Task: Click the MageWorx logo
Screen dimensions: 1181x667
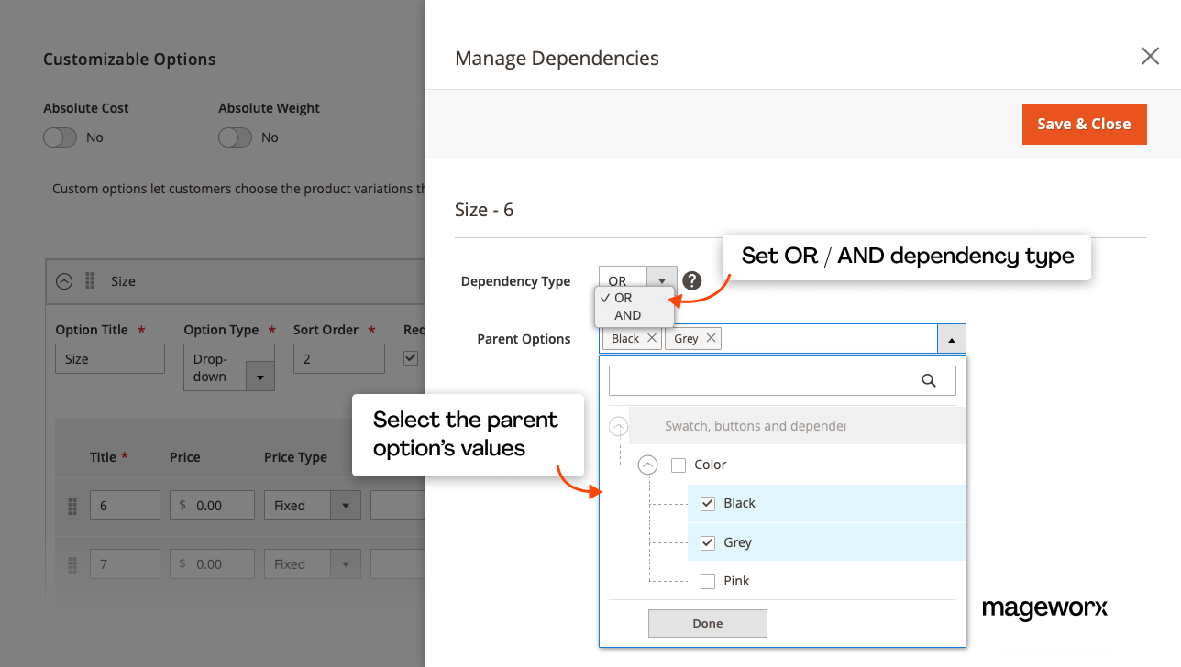Action: (1044, 608)
